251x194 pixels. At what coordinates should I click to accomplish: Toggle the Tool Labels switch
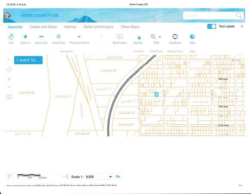[x=211, y=26]
